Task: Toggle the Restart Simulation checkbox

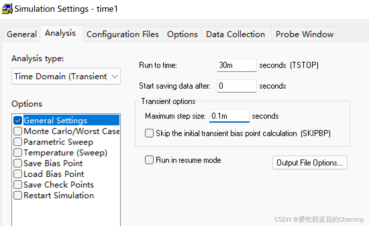Action: click(x=18, y=195)
